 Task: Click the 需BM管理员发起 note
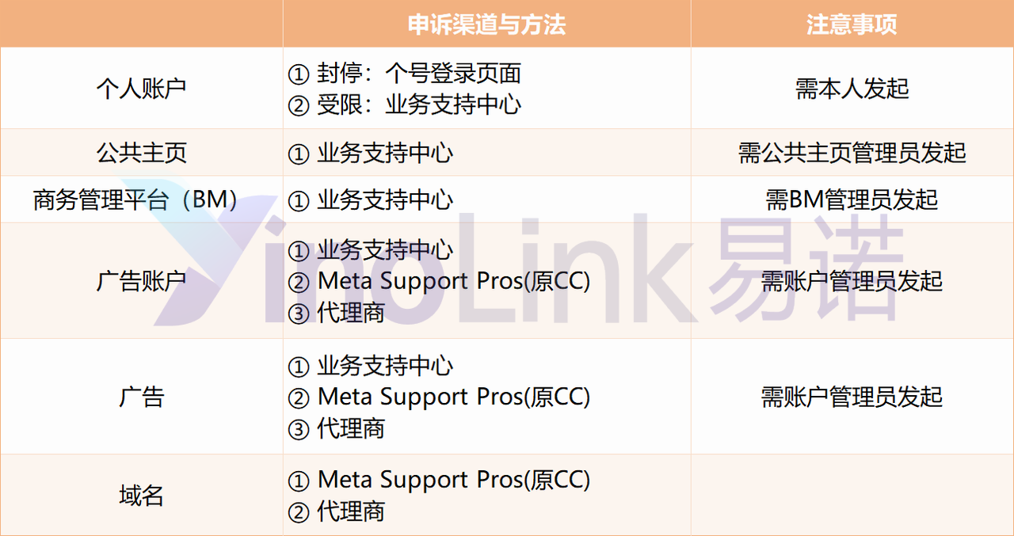pos(852,200)
